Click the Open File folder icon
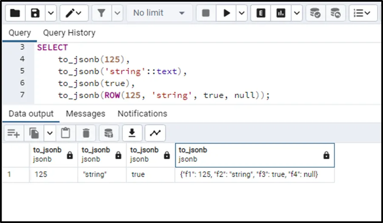The width and height of the screenshot is (383, 223). pyautogui.click(x=15, y=13)
